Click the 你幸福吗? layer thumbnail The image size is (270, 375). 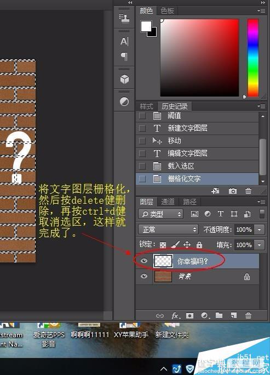point(163,261)
